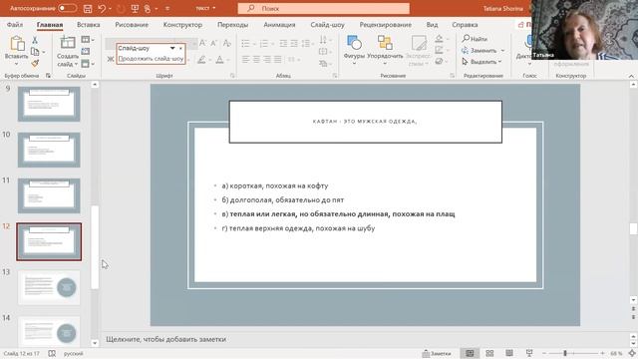Click the Создать слайд icon
638x359 pixels.
[x=68, y=43]
